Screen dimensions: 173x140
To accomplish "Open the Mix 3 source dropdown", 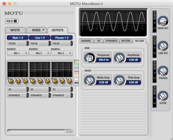I will coord(62,53).
